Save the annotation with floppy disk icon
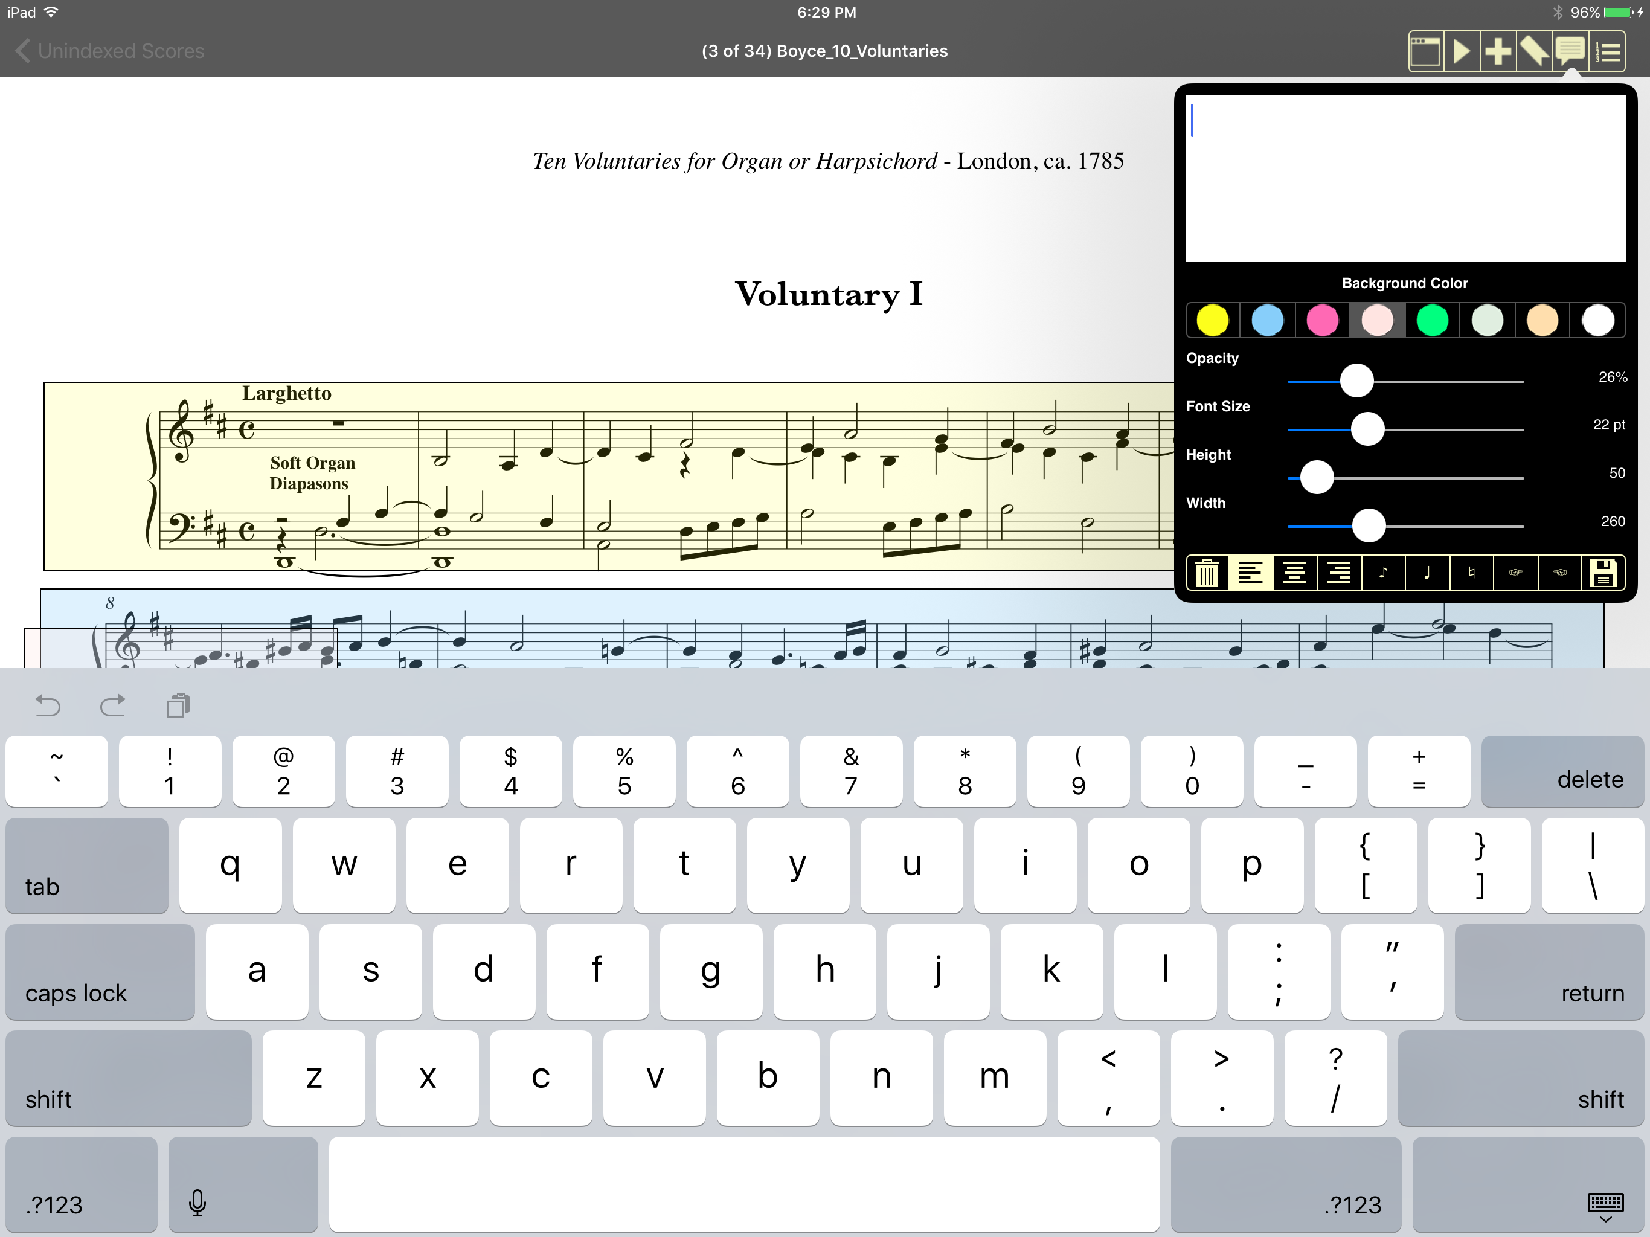 [x=1603, y=573]
